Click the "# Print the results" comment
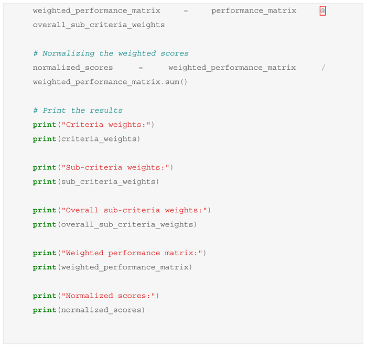The height and width of the screenshot is (347, 367). click(x=78, y=111)
